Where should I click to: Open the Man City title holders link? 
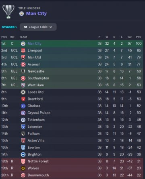(36, 13)
